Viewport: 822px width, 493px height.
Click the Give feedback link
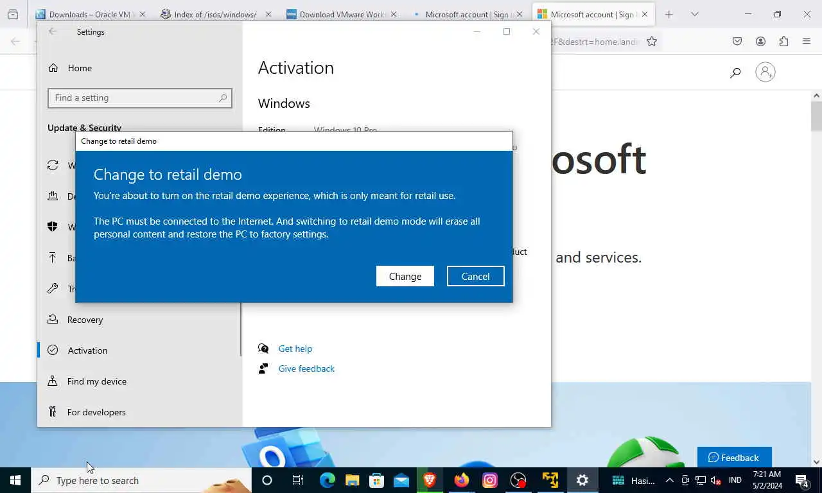[x=306, y=368]
